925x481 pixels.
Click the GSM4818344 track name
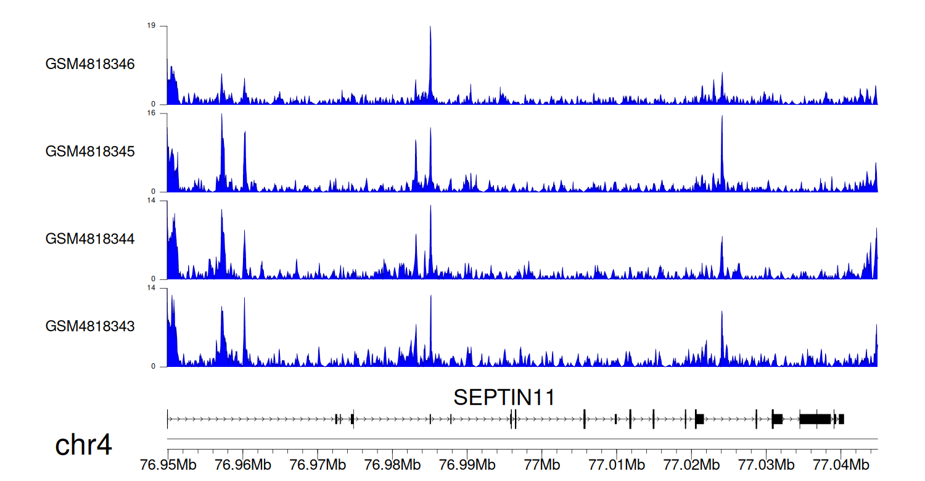pyautogui.click(x=90, y=239)
